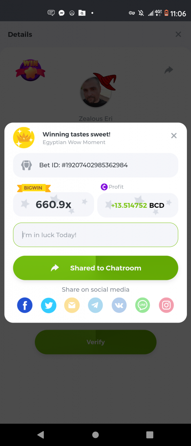
Task: Tap the Android home navigation button
Action: [x=95, y=434]
